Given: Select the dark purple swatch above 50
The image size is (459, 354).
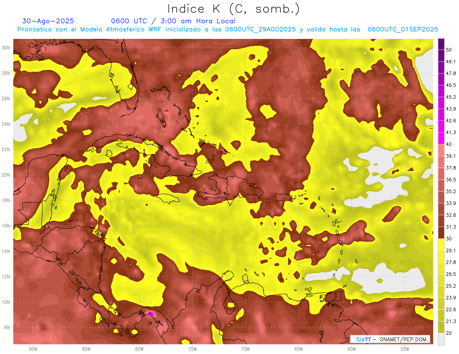Looking at the screenshot, I should point(441,44).
